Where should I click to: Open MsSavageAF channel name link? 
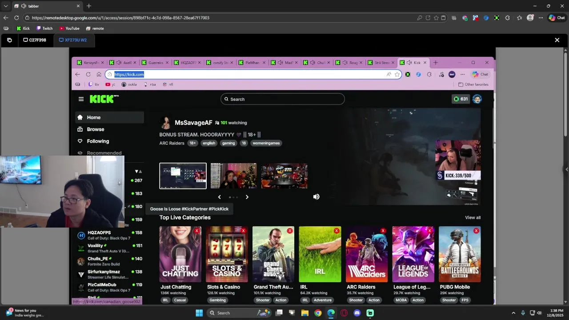pos(193,123)
